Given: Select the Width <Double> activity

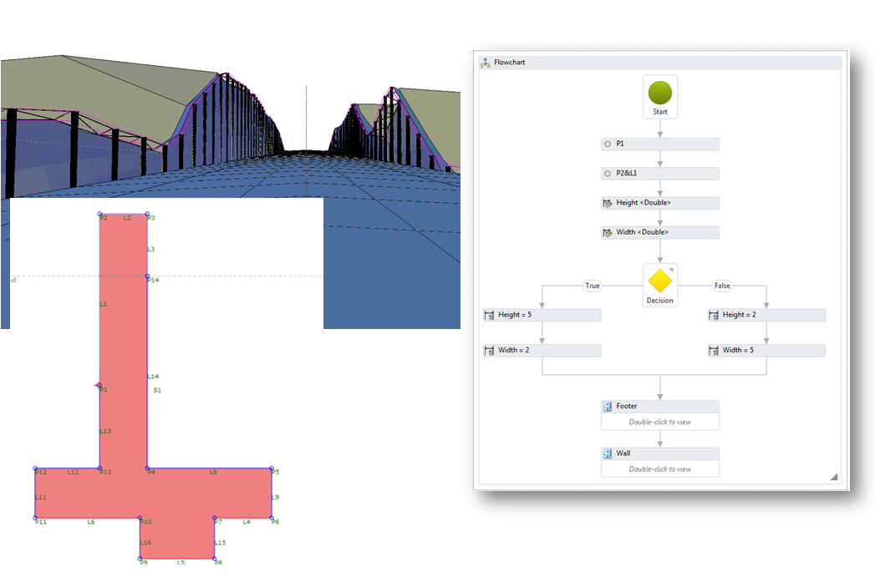Looking at the screenshot, I should point(660,232).
